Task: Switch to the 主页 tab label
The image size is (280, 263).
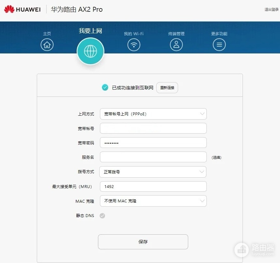Action: pos(47,34)
